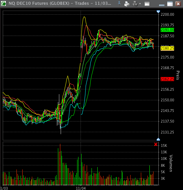183x190 pixels.
Task: Click the 1/03 date label on time axis
Action: coord(4,188)
